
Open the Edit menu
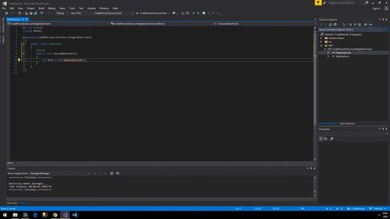pyautogui.click(x=12, y=8)
